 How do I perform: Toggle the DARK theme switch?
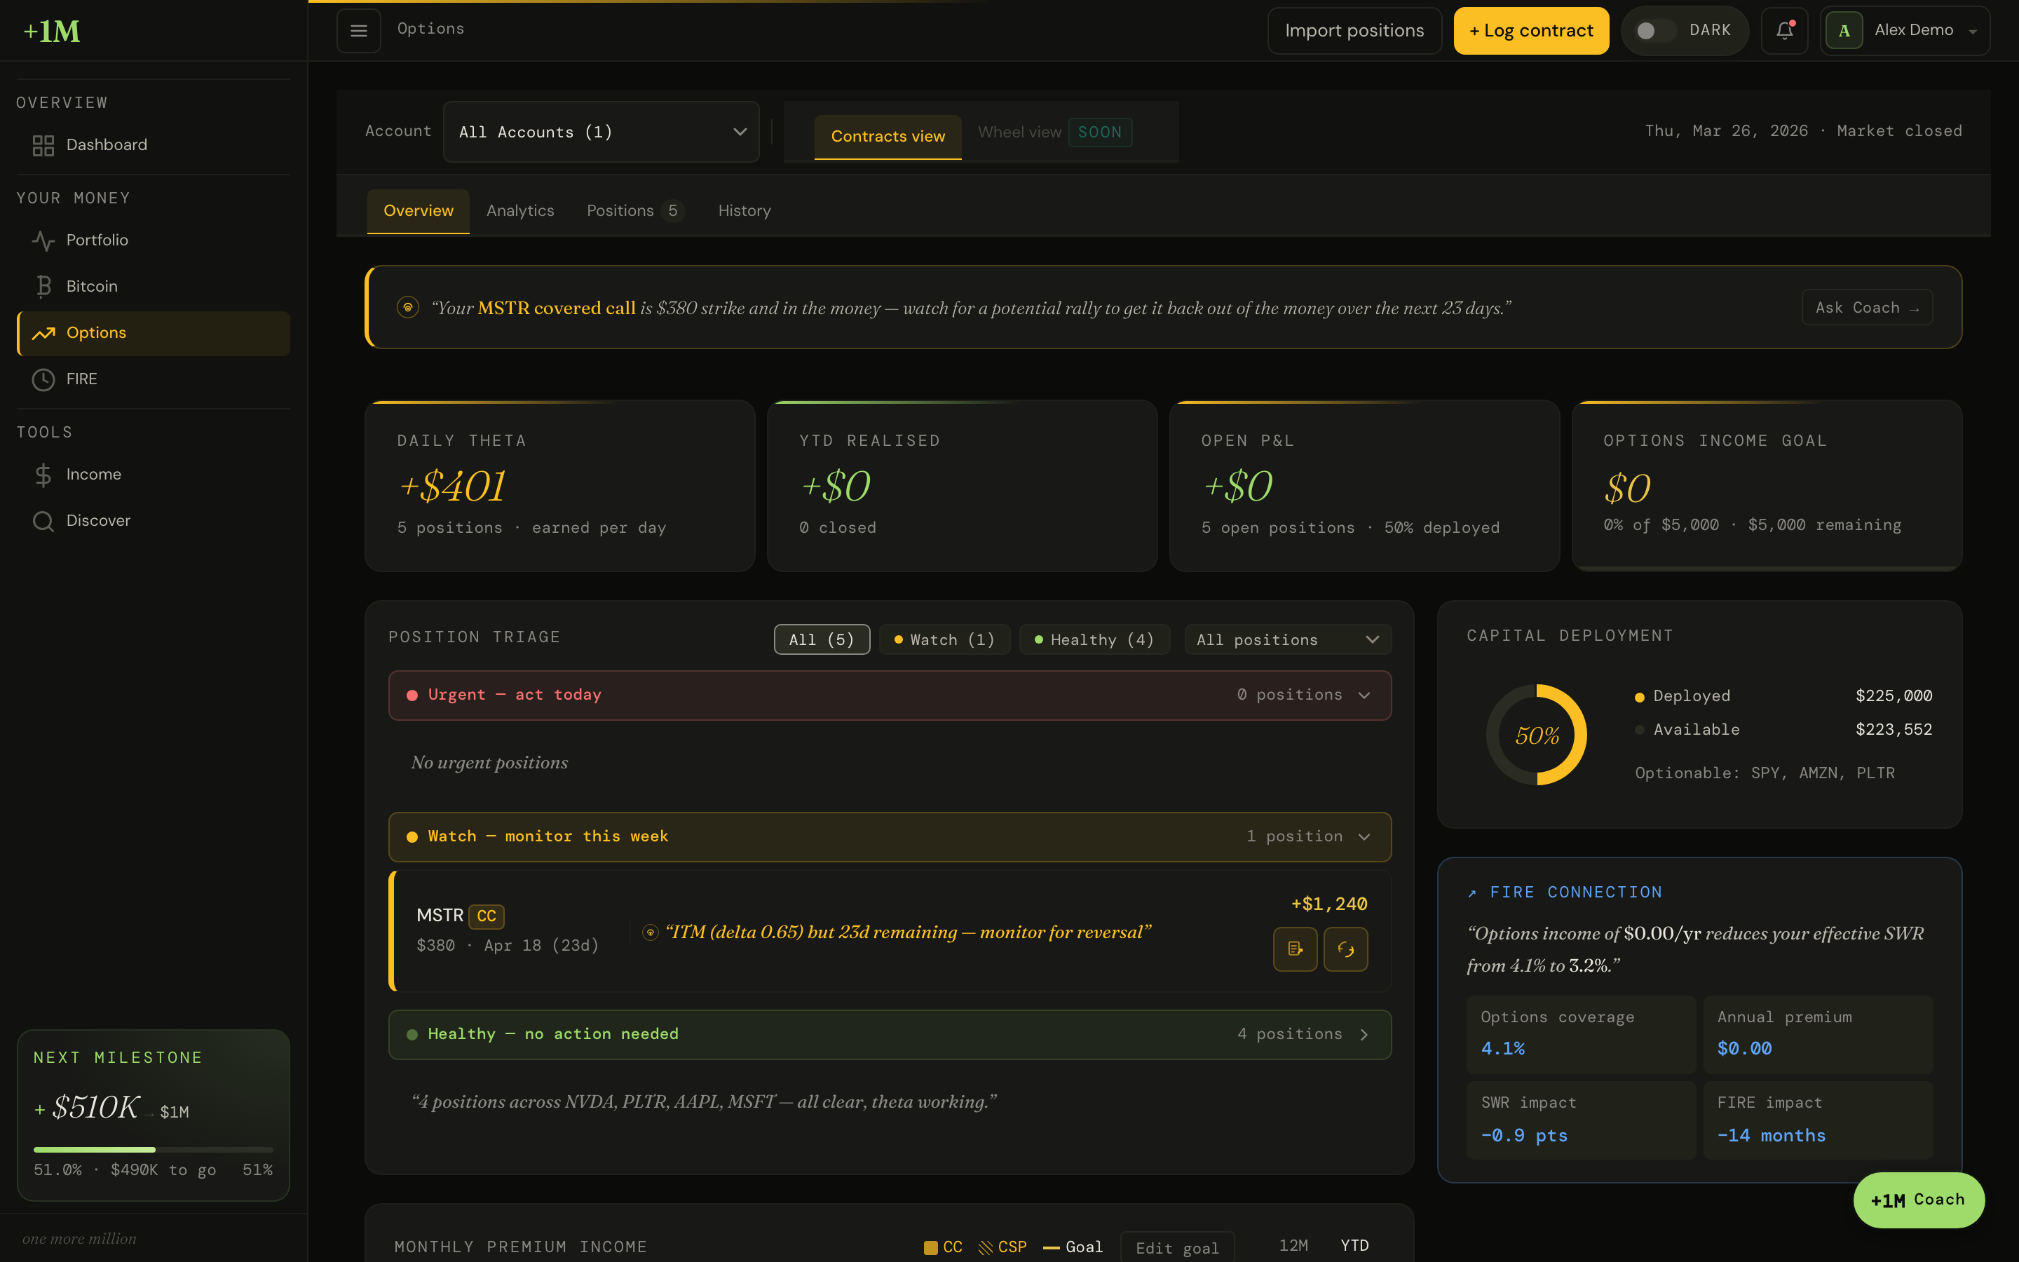1654,31
